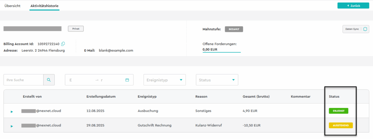Click the Privat badge button
The height and width of the screenshot is (139, 373).
coord(76,29)
